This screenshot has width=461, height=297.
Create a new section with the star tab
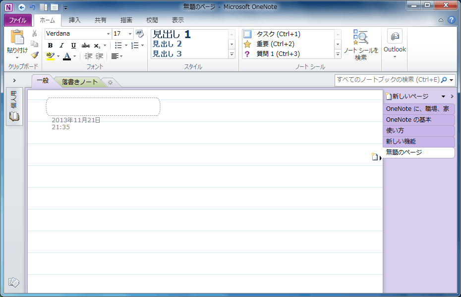[x=110, y=83]
